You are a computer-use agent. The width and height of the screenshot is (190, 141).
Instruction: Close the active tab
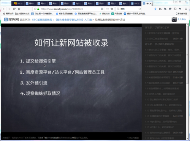pyautogui.click(x=150, y=3)
